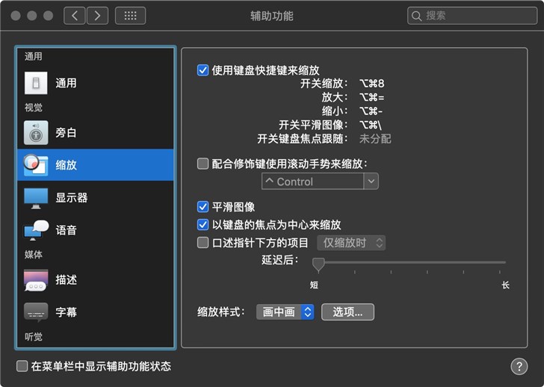
Task: Go back with the left arrow
Action: pyautogui.click(x=75, y=16)
